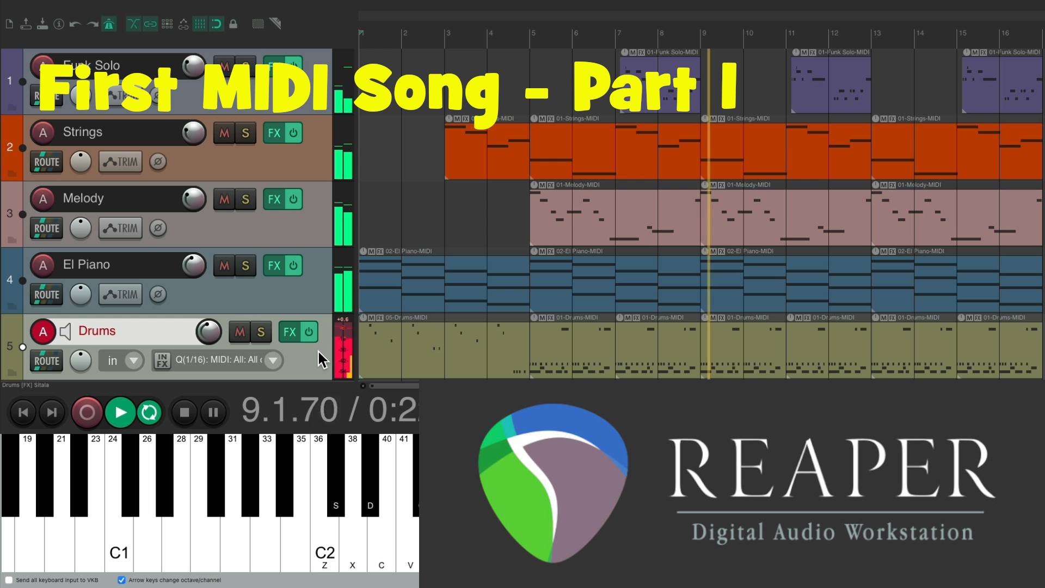This screenshot has width=1045, height=588.
Task: Enable 'Send all keyboard input to VKB'
Action: 9,580
